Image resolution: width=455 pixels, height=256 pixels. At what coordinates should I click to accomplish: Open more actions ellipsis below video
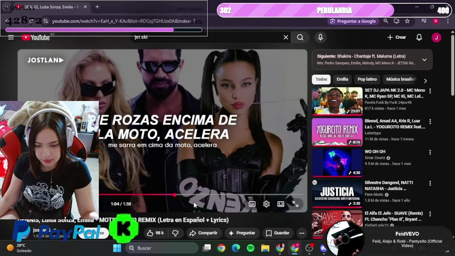[302, 233]
